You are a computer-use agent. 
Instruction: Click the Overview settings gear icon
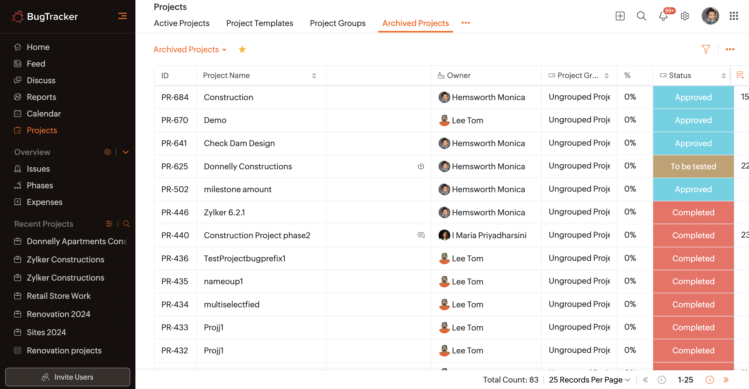tap(107, 152)
